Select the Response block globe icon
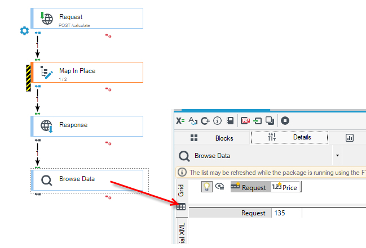366x248 pixels. 47,126
